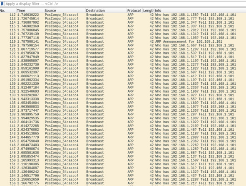The image size is (246, 186).
Task: Select packet 113 asking for 192.168.1.77
Action: 123,19
